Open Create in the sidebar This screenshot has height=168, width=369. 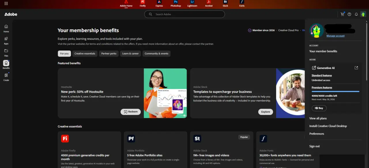[6, 77]
